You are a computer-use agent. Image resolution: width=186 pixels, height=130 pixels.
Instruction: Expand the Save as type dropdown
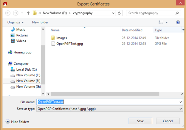[180, 109]
